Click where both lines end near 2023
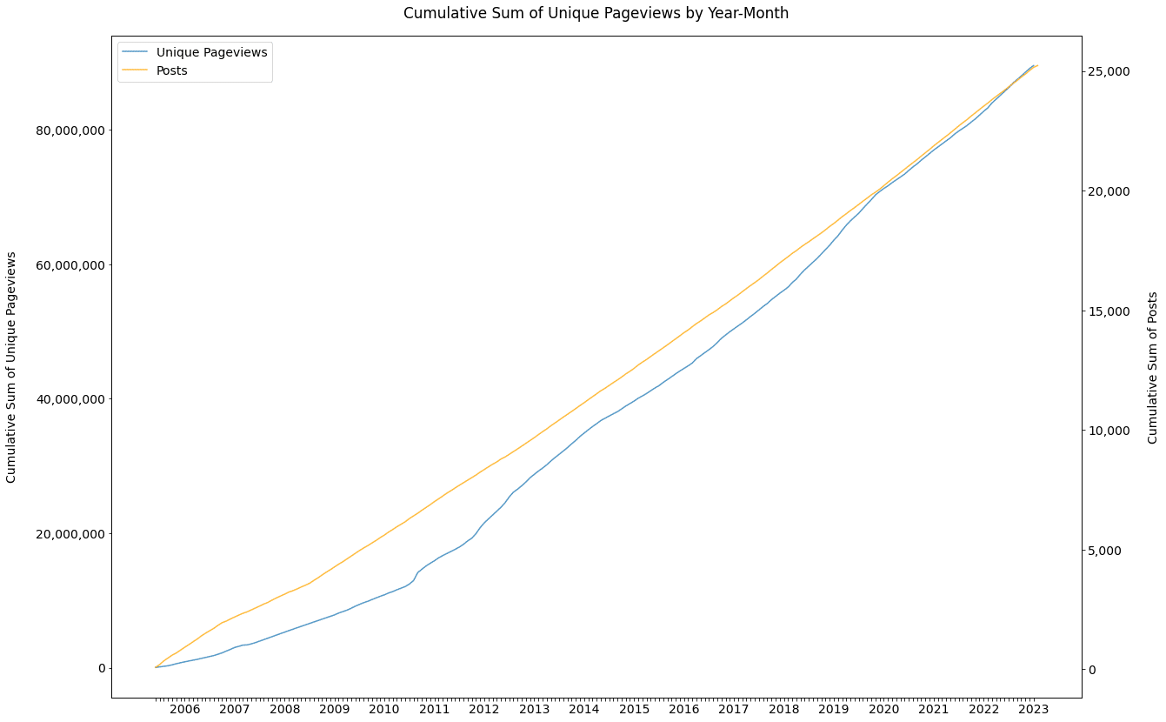Image resolution: width=1166 pixels, height=722 pixels. coord(1035,65)
